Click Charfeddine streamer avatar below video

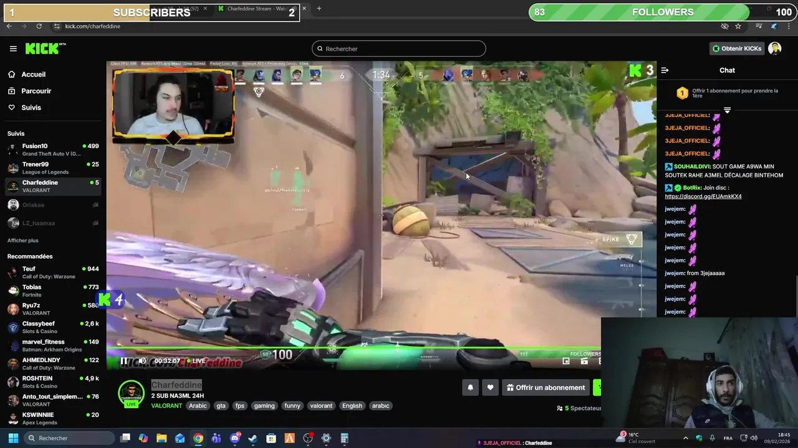pos(132,393)
